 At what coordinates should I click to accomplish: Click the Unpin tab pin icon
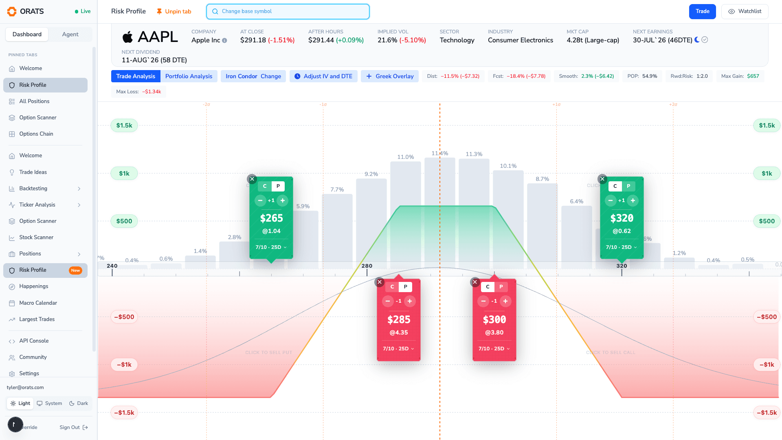coord(159,11)
